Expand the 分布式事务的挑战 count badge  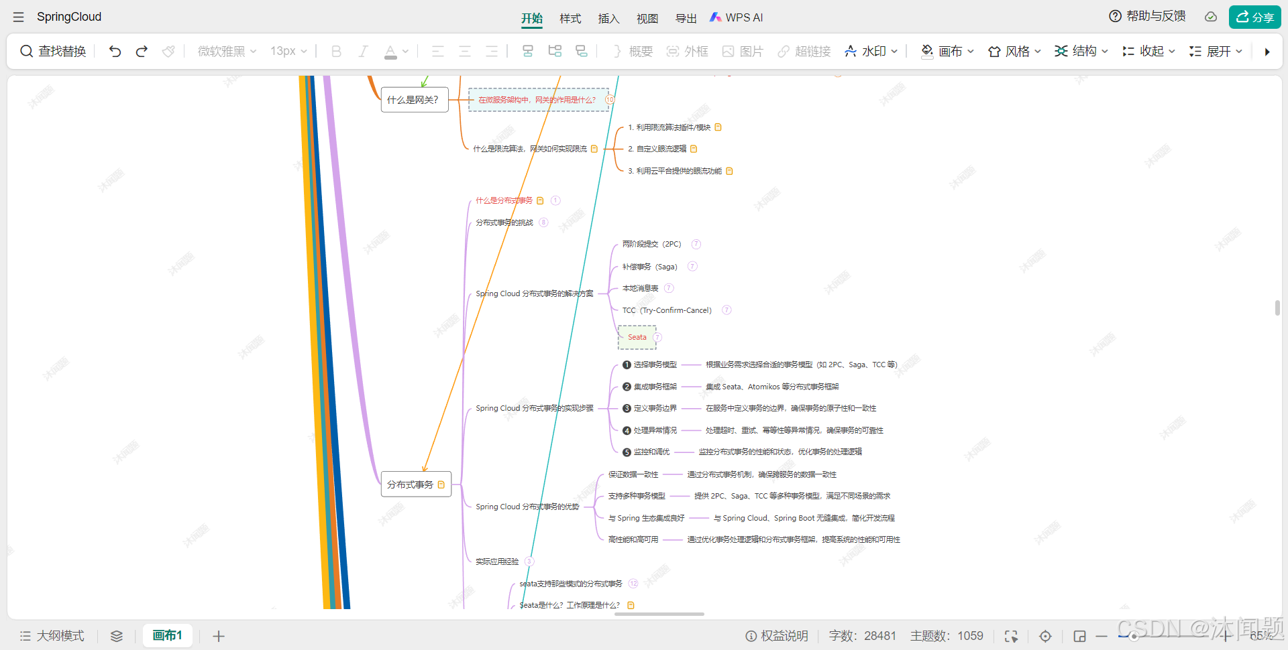coord(543,222)
